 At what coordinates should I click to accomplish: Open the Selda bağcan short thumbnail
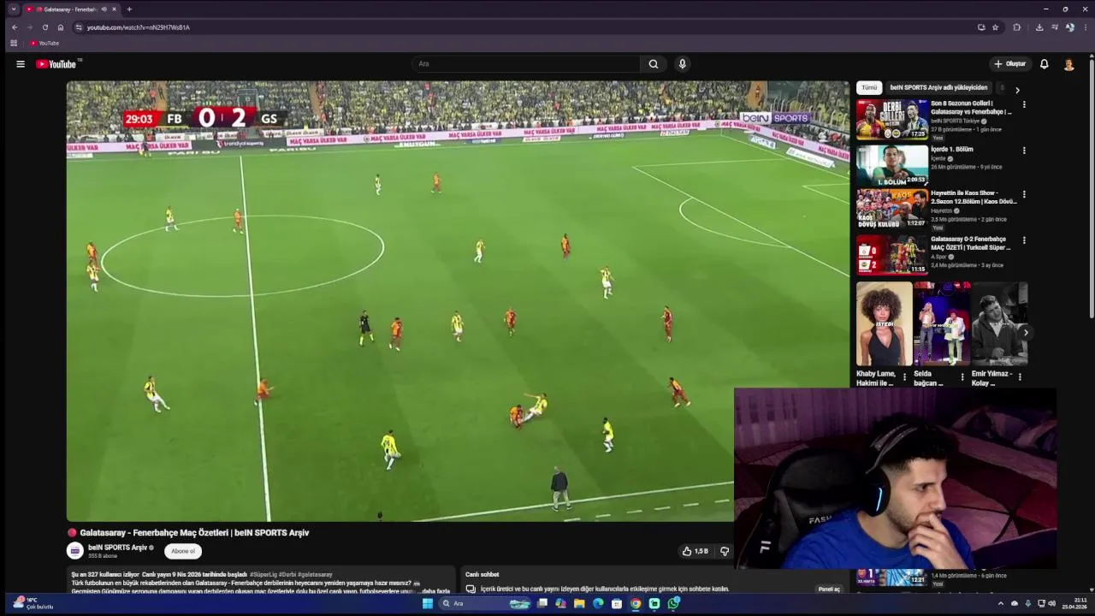942,324
